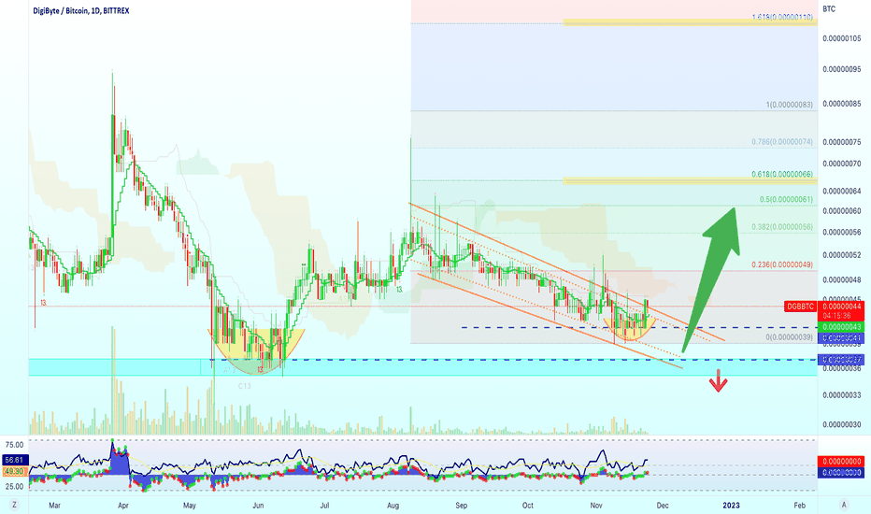Select the DGBBTC symbol price tag

800,307
